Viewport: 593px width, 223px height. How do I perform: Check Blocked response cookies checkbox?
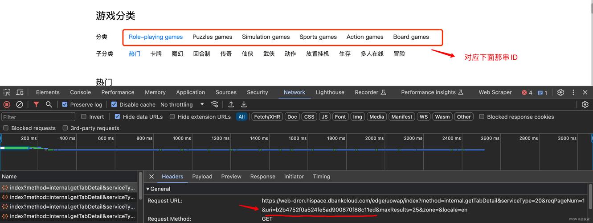tap(482, 116)
